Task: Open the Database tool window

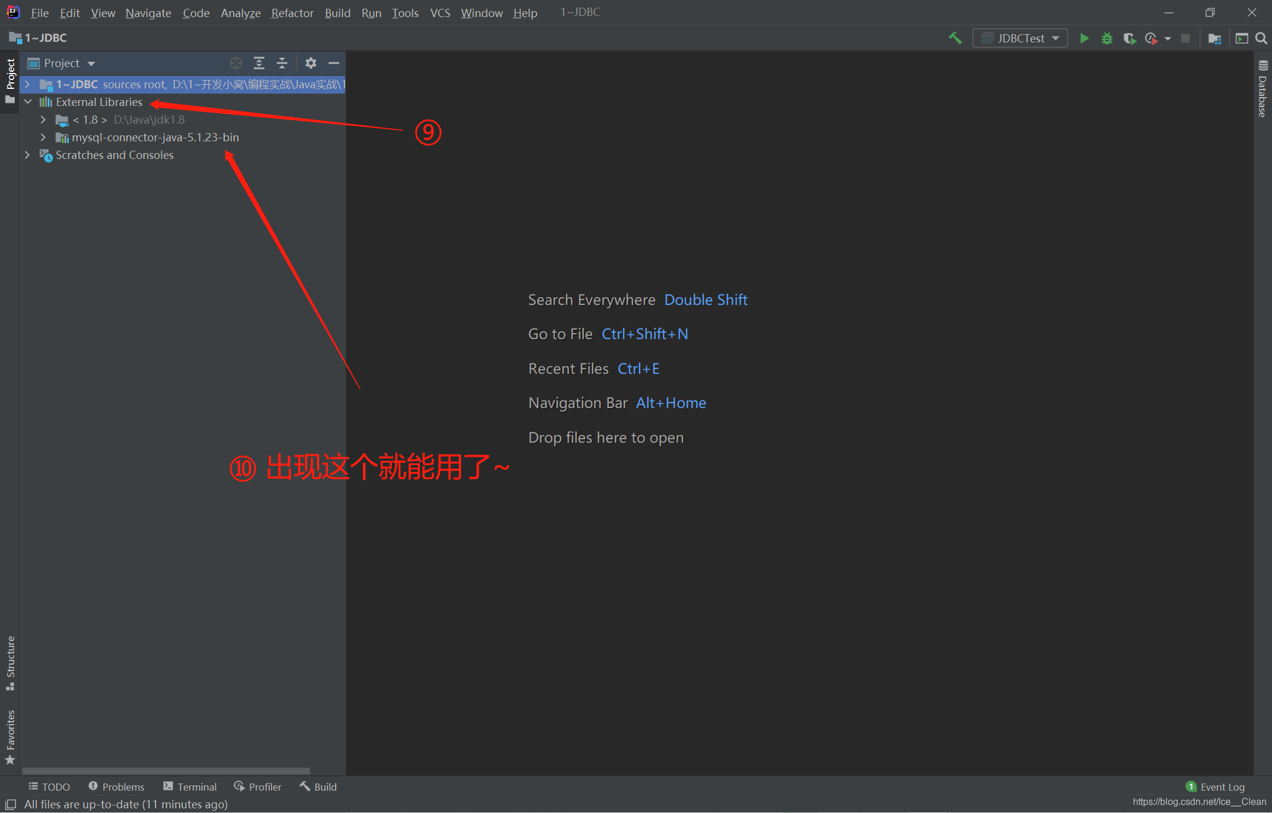Action: tap(1263, 89)
